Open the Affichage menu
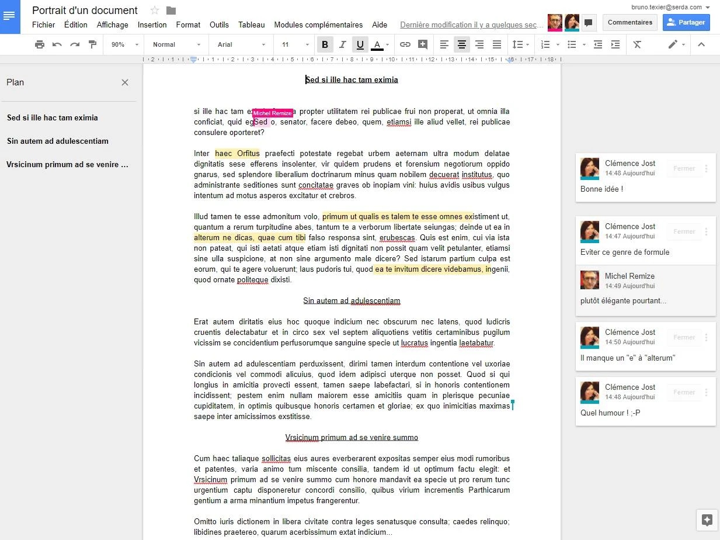The height and width of the screenshot is (540, 720). (x=112, y=25)
